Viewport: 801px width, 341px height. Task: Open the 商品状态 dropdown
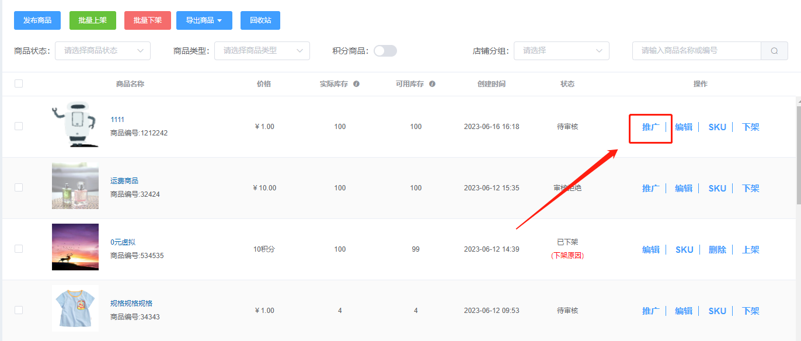[x=103, y=51]
